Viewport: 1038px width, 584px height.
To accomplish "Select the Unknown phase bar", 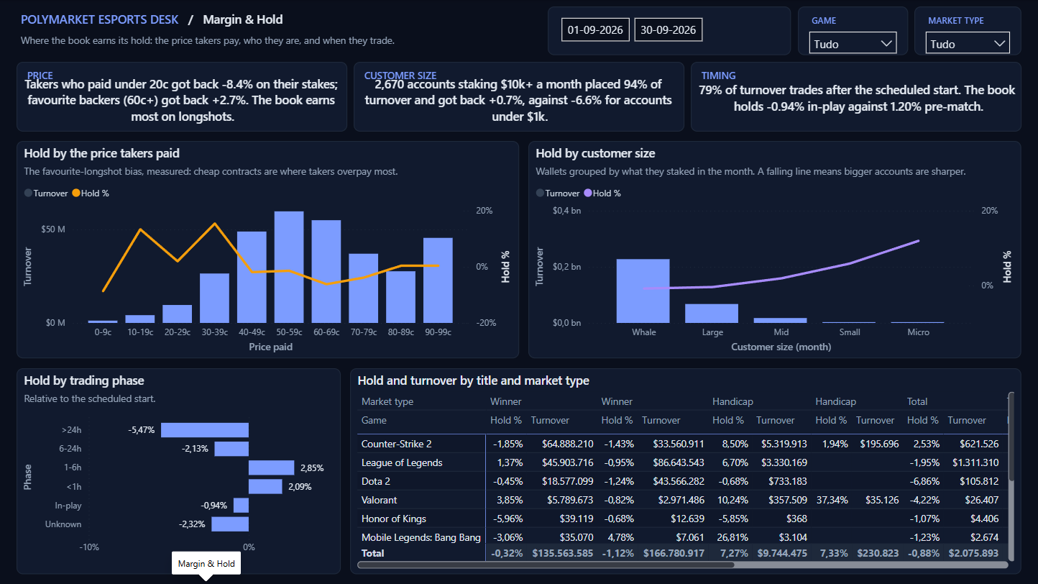I will (230, 524).
